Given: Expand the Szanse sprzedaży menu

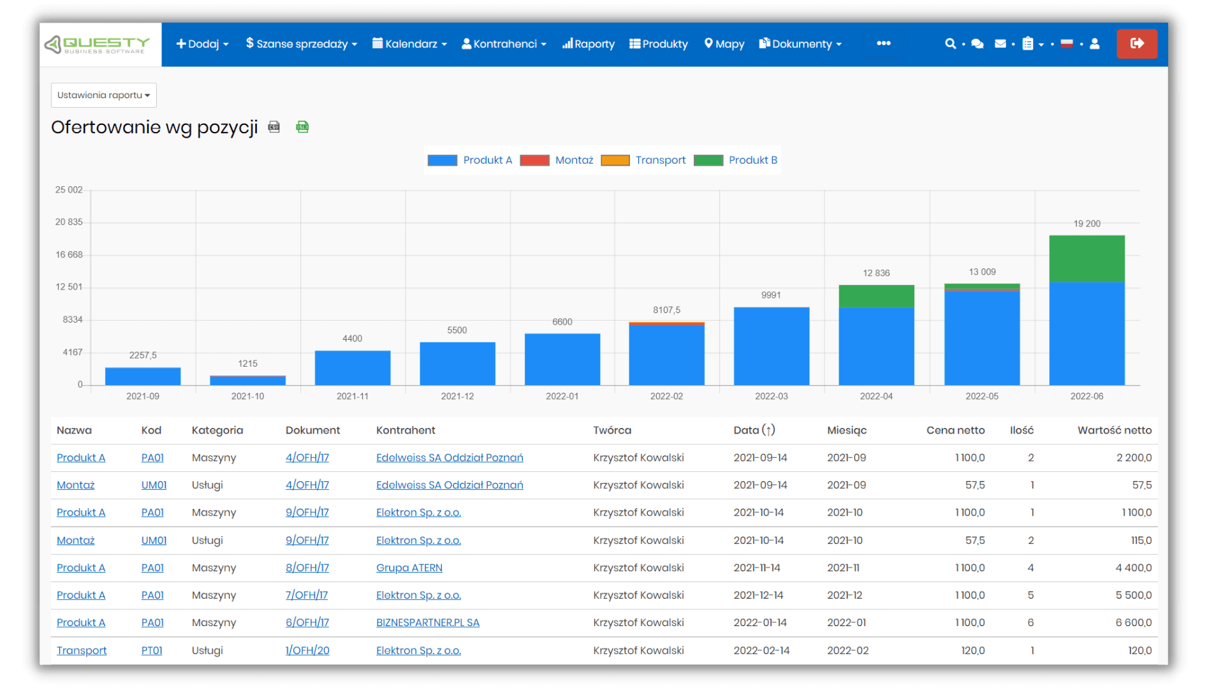Looking at the screenshot, I should [302, 44].
